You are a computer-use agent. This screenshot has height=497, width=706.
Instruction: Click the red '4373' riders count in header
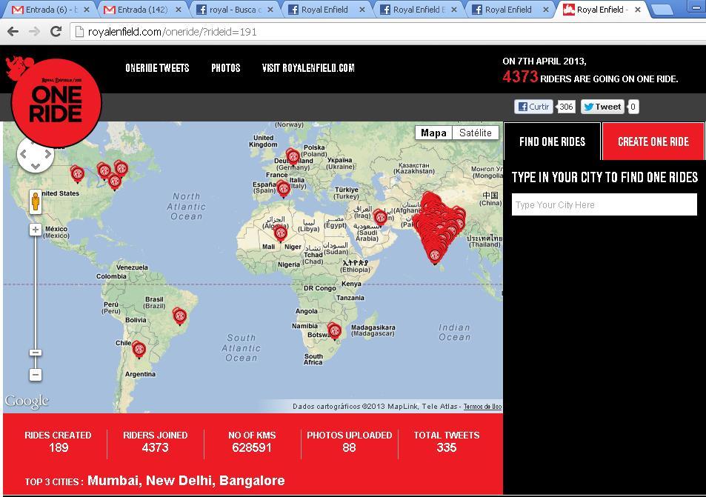pyautogui.click(x=520, y=77)
